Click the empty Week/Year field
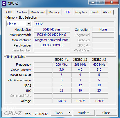Screen dimensions: 120x118 (x=103, y=50)
